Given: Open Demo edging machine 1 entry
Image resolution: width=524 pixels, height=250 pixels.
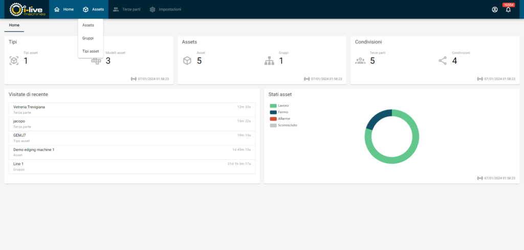Looking at the screenshot, I should tap(34, 149).
